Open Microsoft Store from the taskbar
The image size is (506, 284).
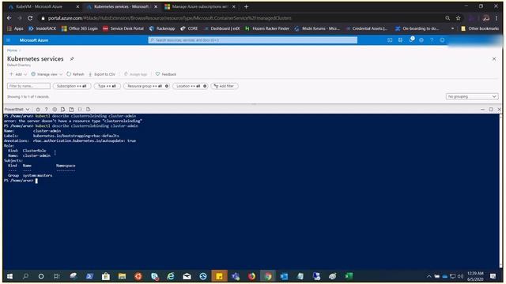(x=106, y=276)
